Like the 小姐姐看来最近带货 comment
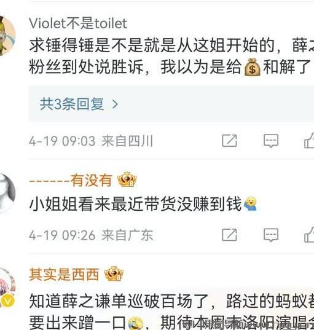 pos(309,235)
